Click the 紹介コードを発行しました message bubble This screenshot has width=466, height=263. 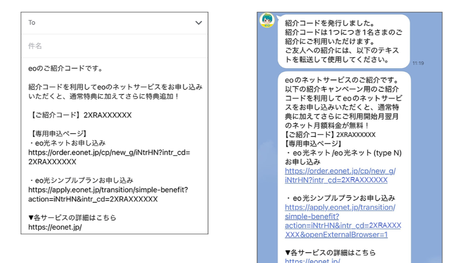tap(343, 41)
